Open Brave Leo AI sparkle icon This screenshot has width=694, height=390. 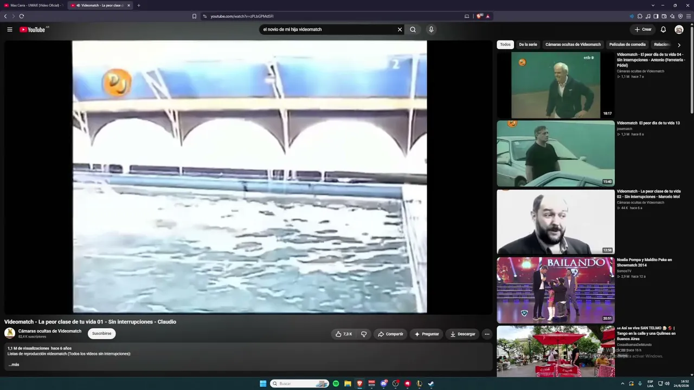tap(672, 16)
